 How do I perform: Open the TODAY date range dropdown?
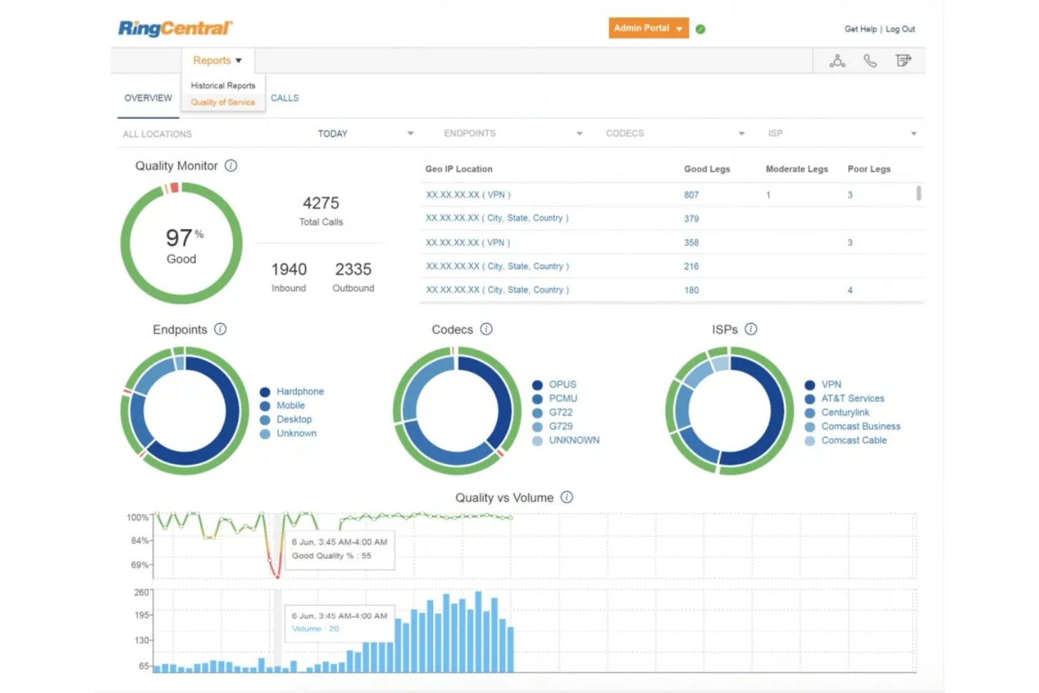(365, 133)
